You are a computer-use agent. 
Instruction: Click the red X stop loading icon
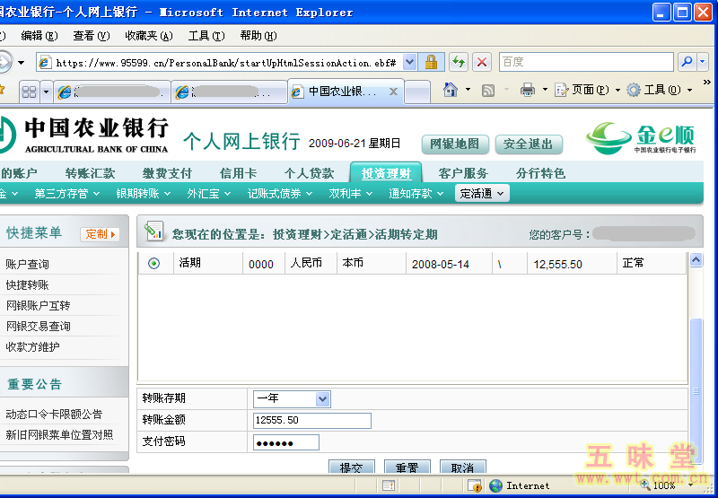pos(482,62)
